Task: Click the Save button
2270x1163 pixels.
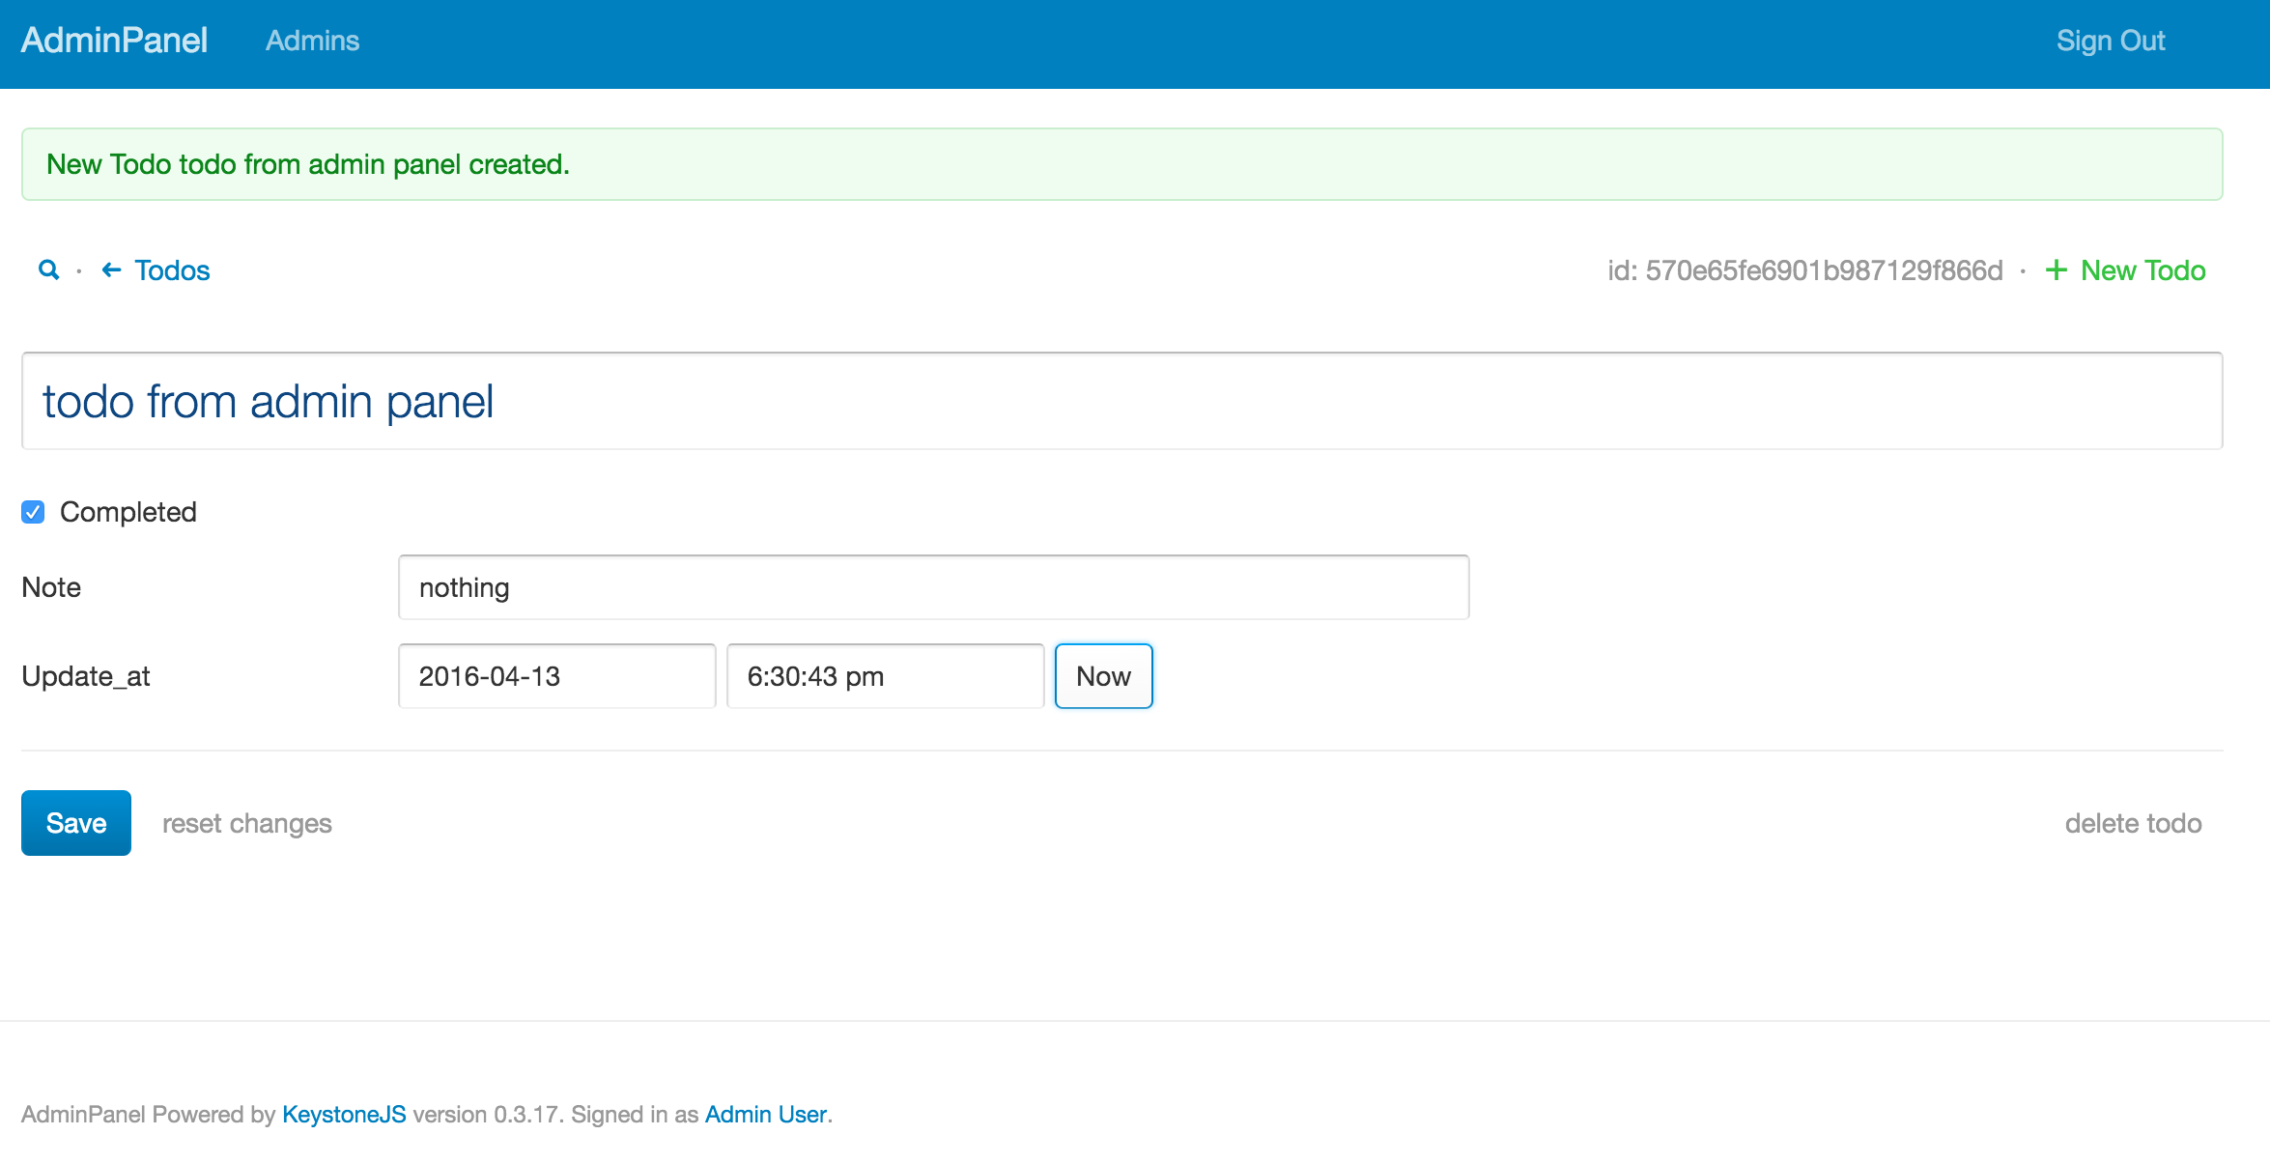Action: tap(75, 822)
